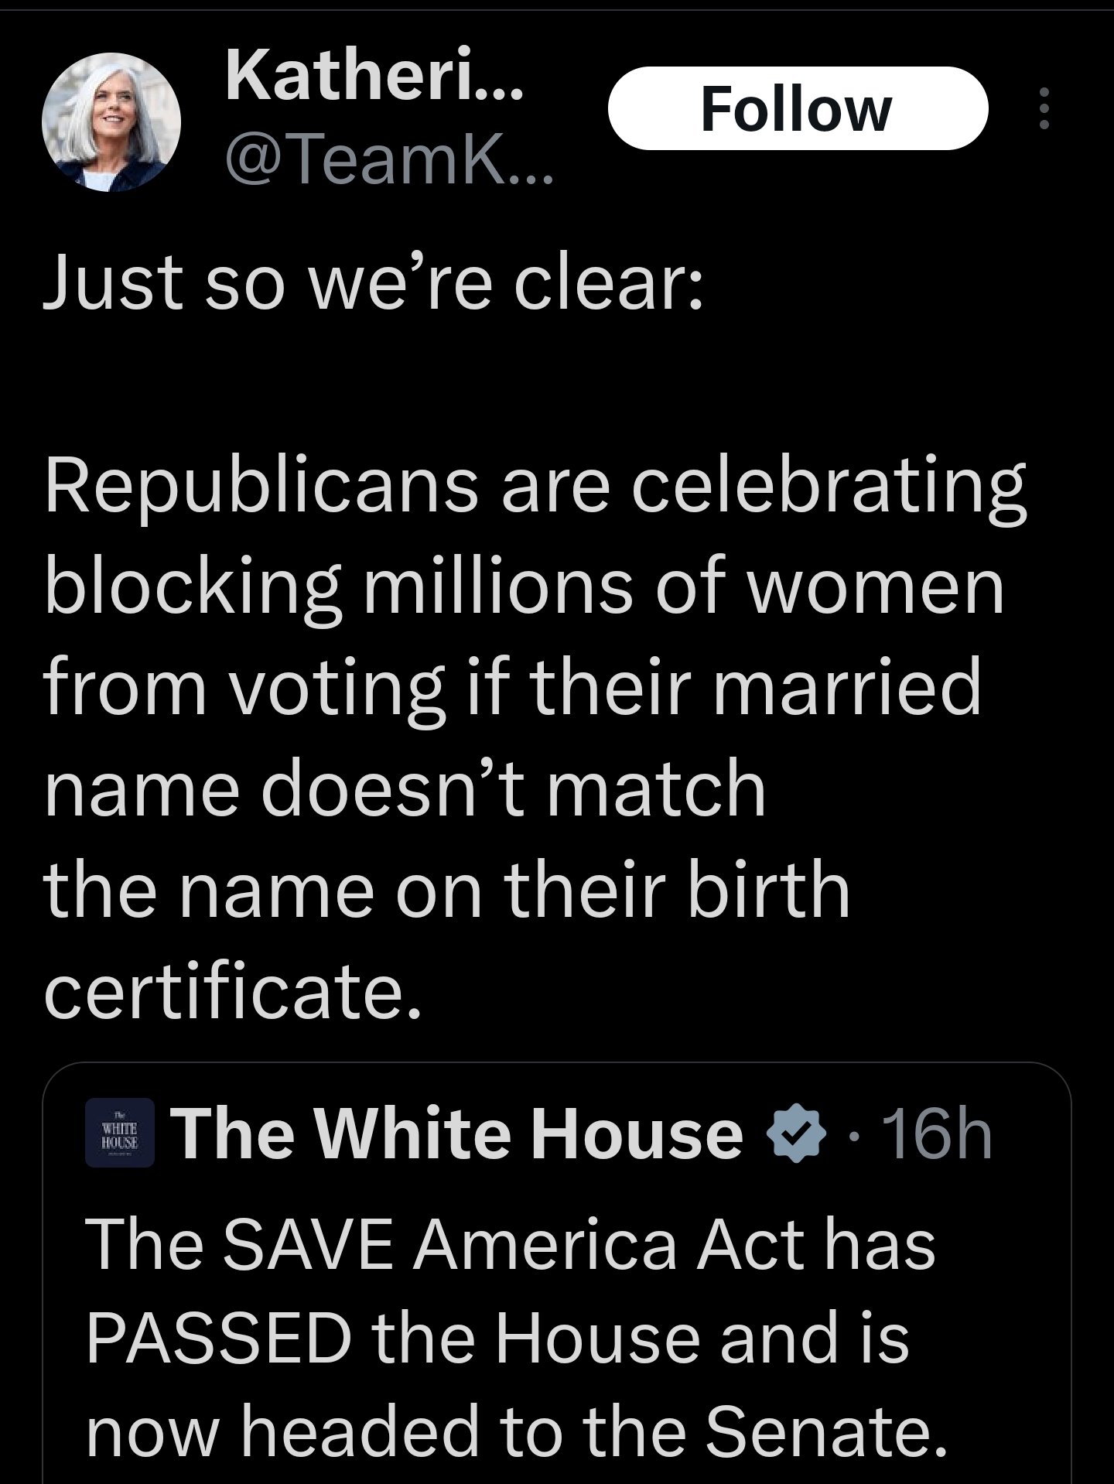
Task: Click the 'PASSED the House and is' line
Action: click(x=497, y=1338)
